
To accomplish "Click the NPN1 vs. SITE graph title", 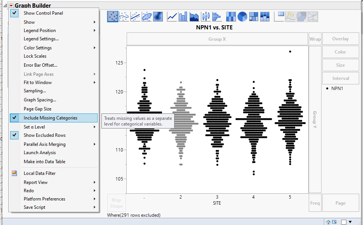I will (214, 27).
